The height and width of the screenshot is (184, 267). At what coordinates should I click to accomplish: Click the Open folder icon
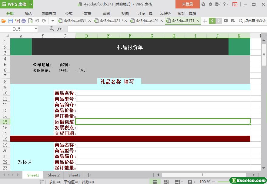pyautogui.click(x=4, y=21)
